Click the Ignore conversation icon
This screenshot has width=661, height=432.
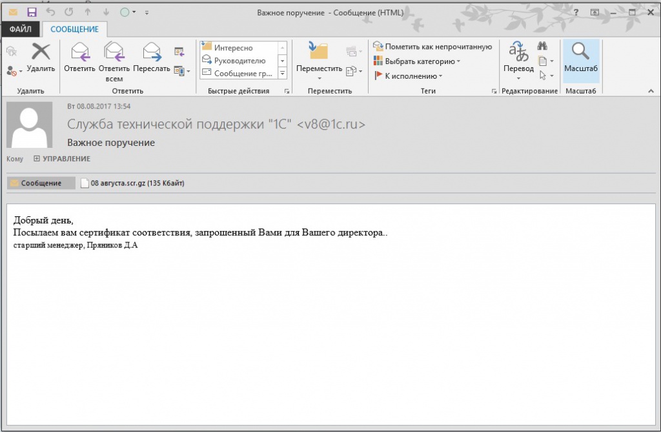pos(12,52)
